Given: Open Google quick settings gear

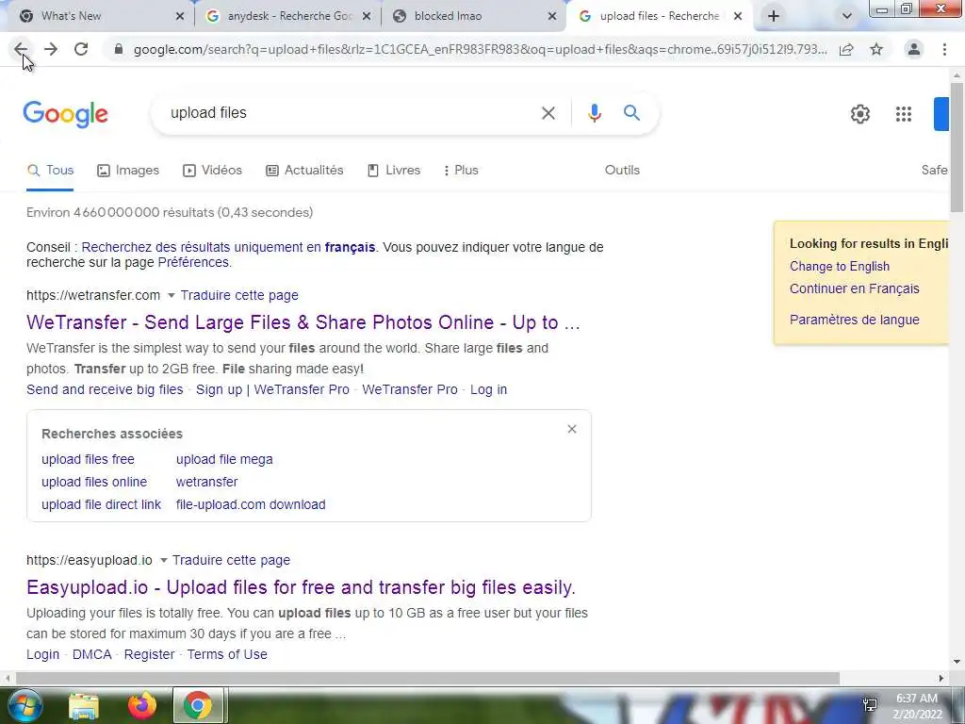Looking at the screenshot, I should click(859, 114).
